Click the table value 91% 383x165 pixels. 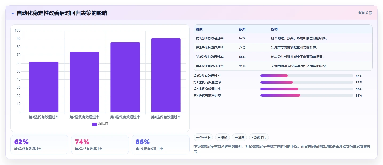[242, 66]
